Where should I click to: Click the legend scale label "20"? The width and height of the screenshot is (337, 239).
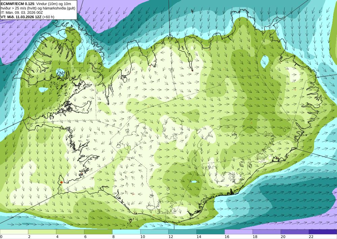(283, 237)
